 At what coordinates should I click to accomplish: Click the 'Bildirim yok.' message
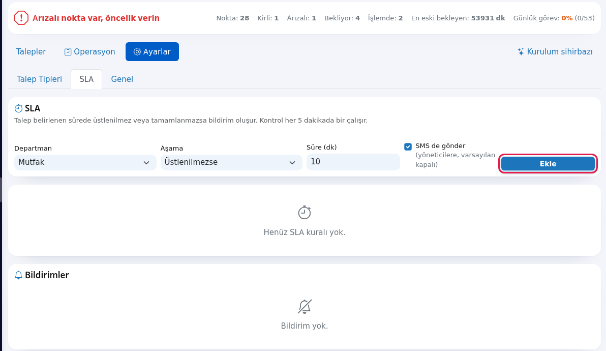pyautogui.click(x=305, y=326)
